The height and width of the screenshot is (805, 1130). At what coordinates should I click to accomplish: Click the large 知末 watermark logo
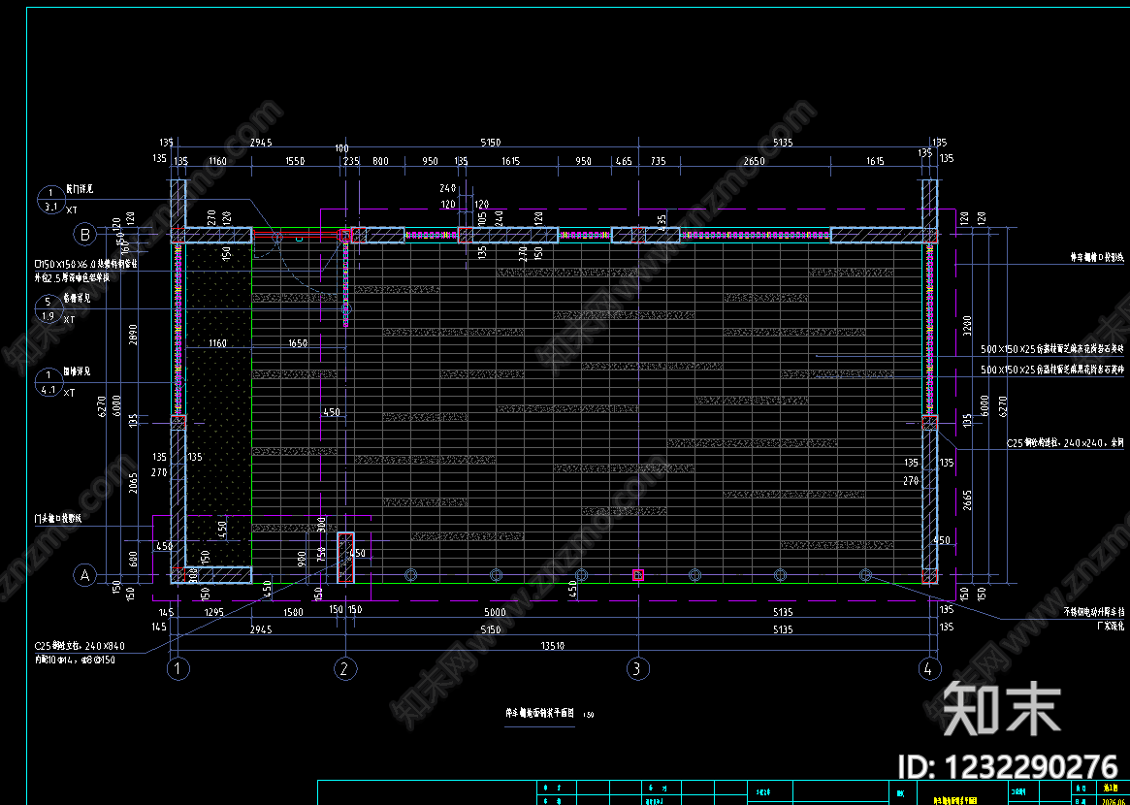point(1002,708)
